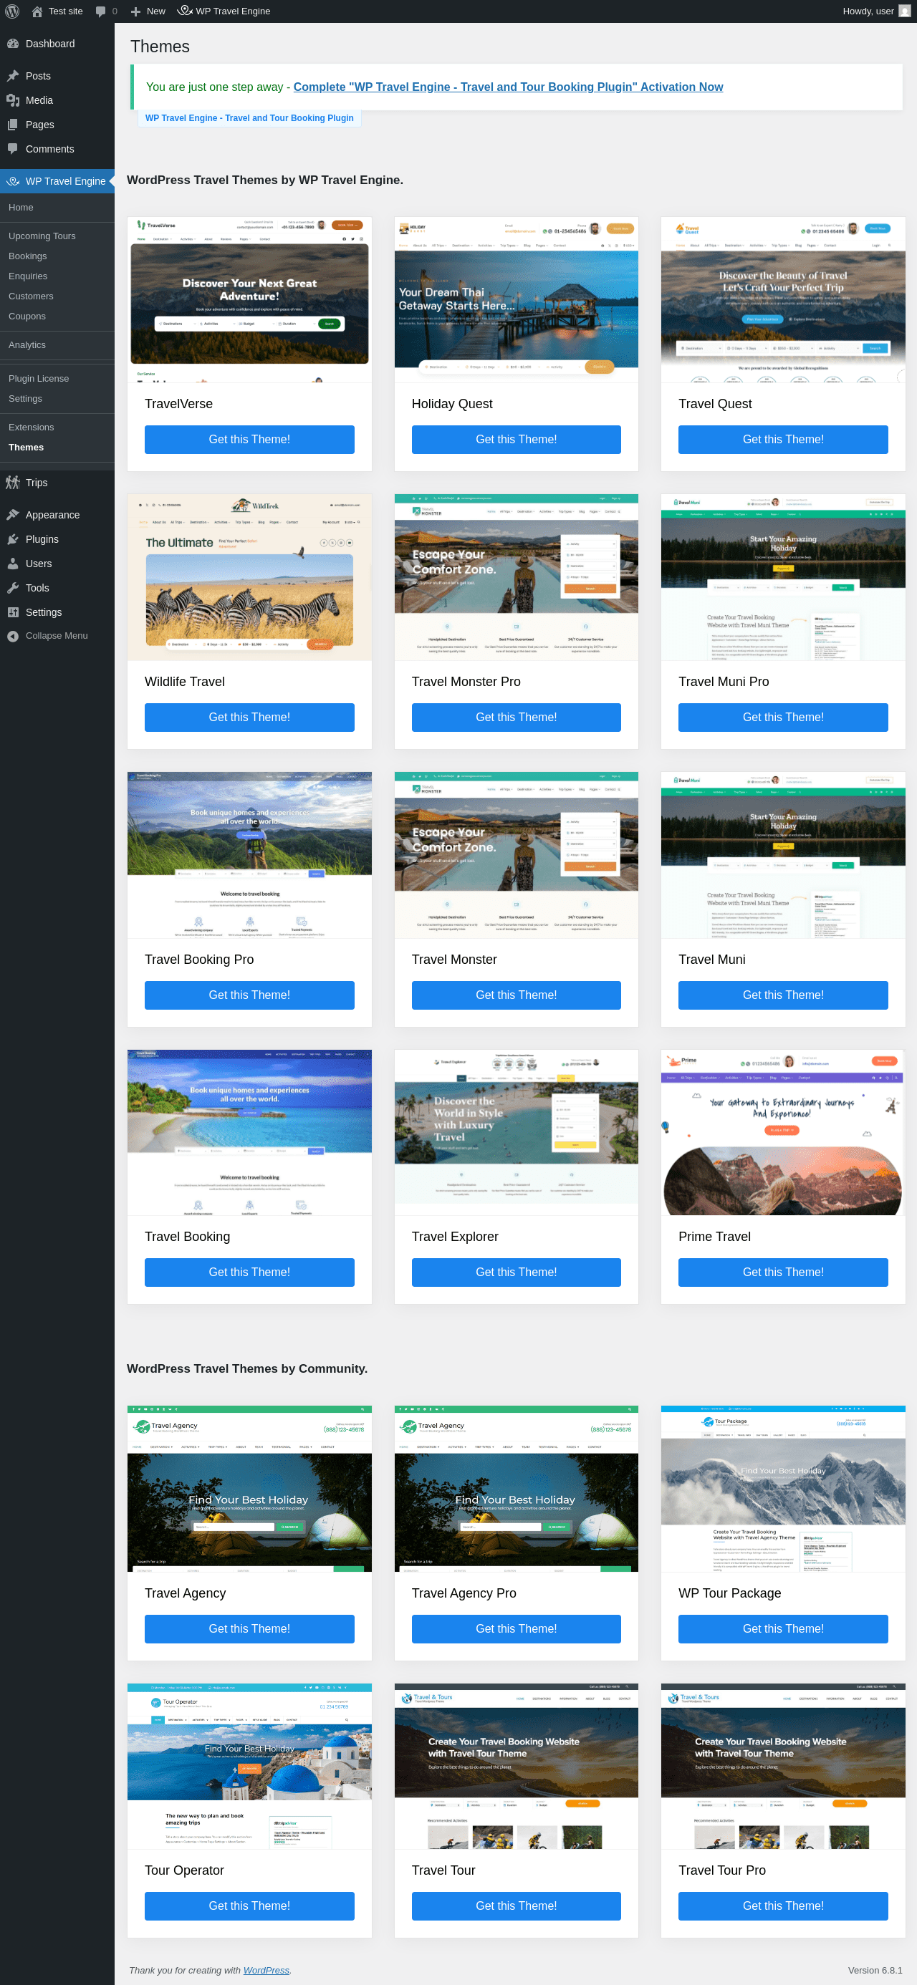The width and height of the screenshot is (917, 1985).
Task: Click the Dashboard gauge icon
Action: [13, 44]
